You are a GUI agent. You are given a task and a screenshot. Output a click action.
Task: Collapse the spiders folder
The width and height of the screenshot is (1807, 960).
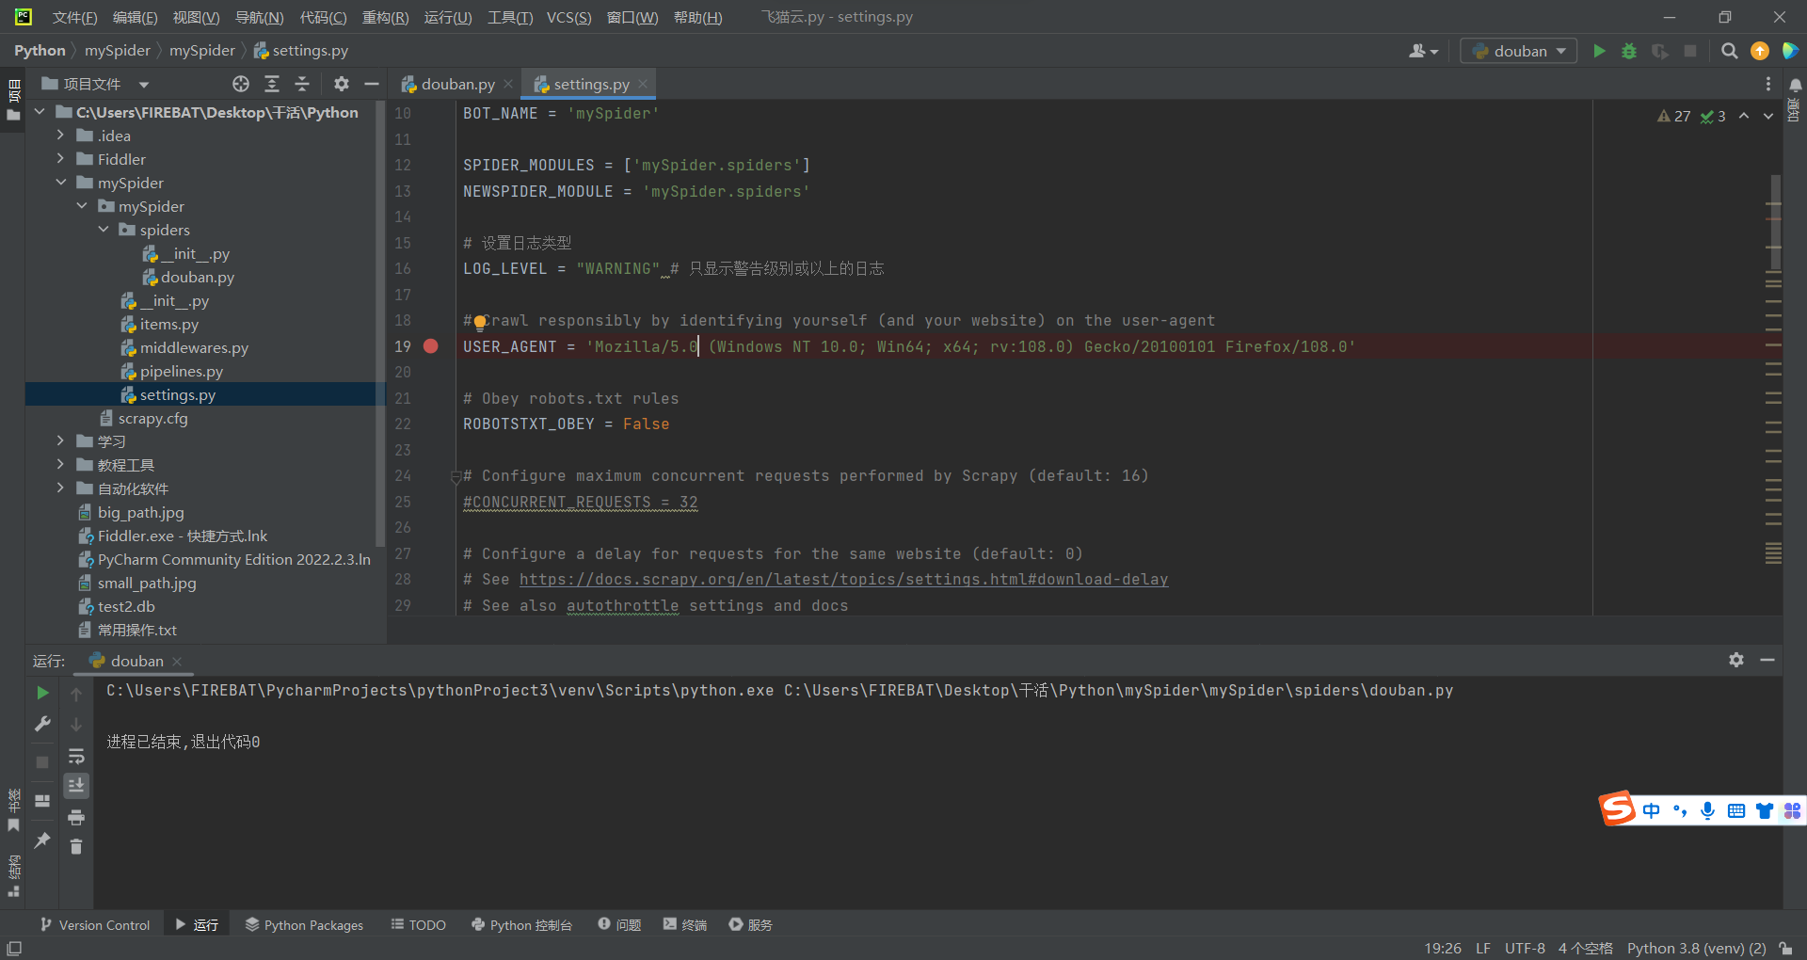click(104, 230)
